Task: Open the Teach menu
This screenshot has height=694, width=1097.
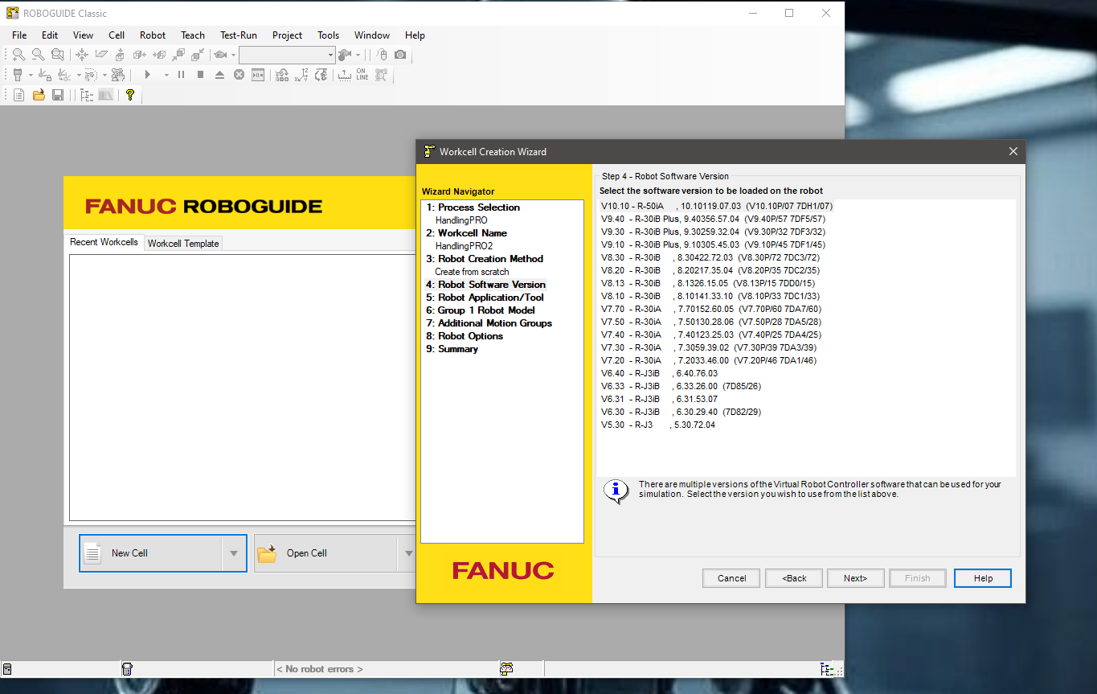Action: (193, 35)
